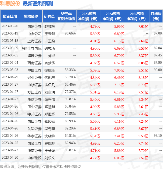163x169 pixels.
Task: Select the 2024预测净利润 column header
Action: (113, 16)
